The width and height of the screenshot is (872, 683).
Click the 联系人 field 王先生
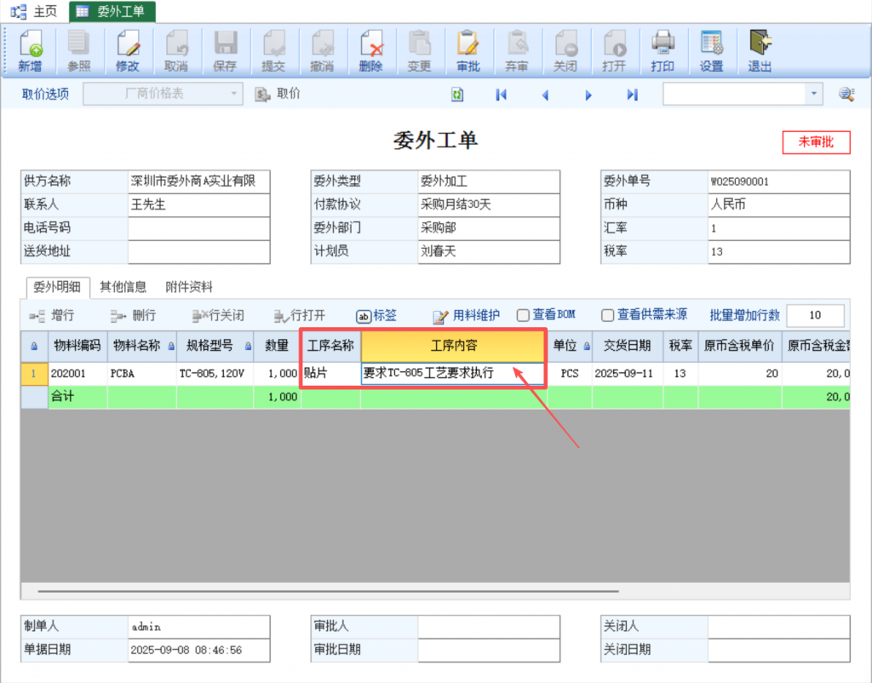[198, 204]
